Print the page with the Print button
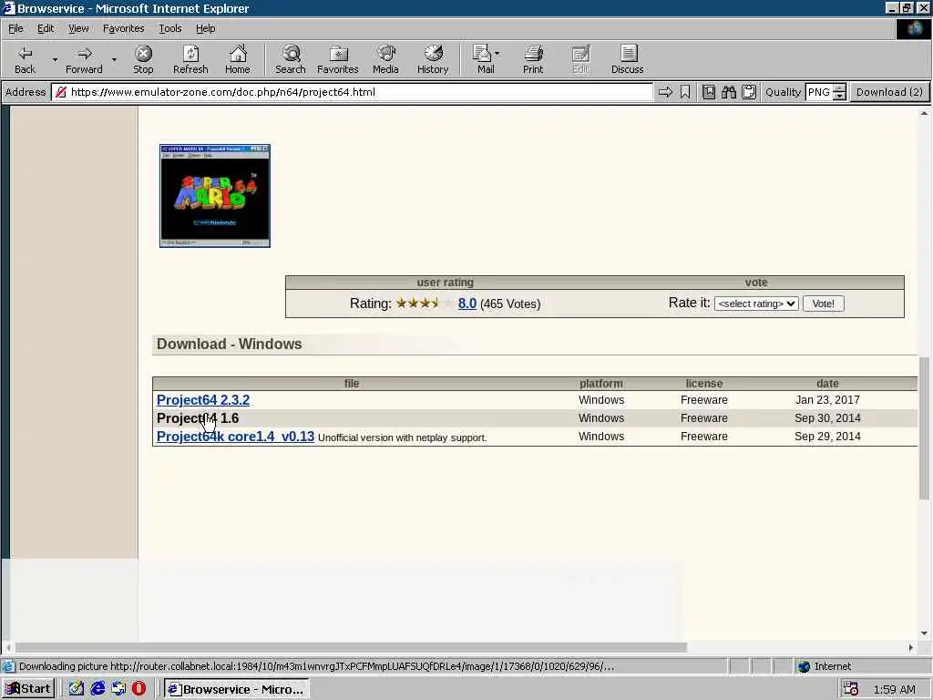The height and width of the screenshot is (700, 933). 533,59
